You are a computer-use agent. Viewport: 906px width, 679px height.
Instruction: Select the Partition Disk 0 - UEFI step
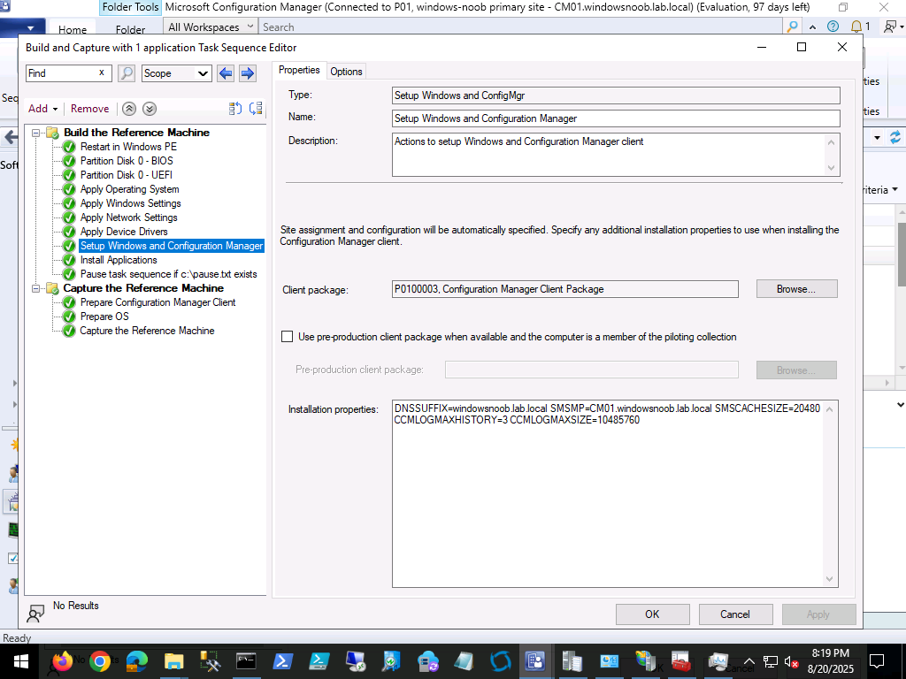[x=126, y=175]
